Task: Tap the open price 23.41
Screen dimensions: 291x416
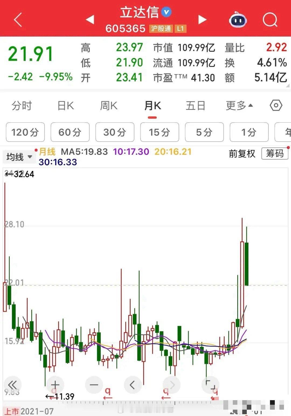Action: coord(129,78)
